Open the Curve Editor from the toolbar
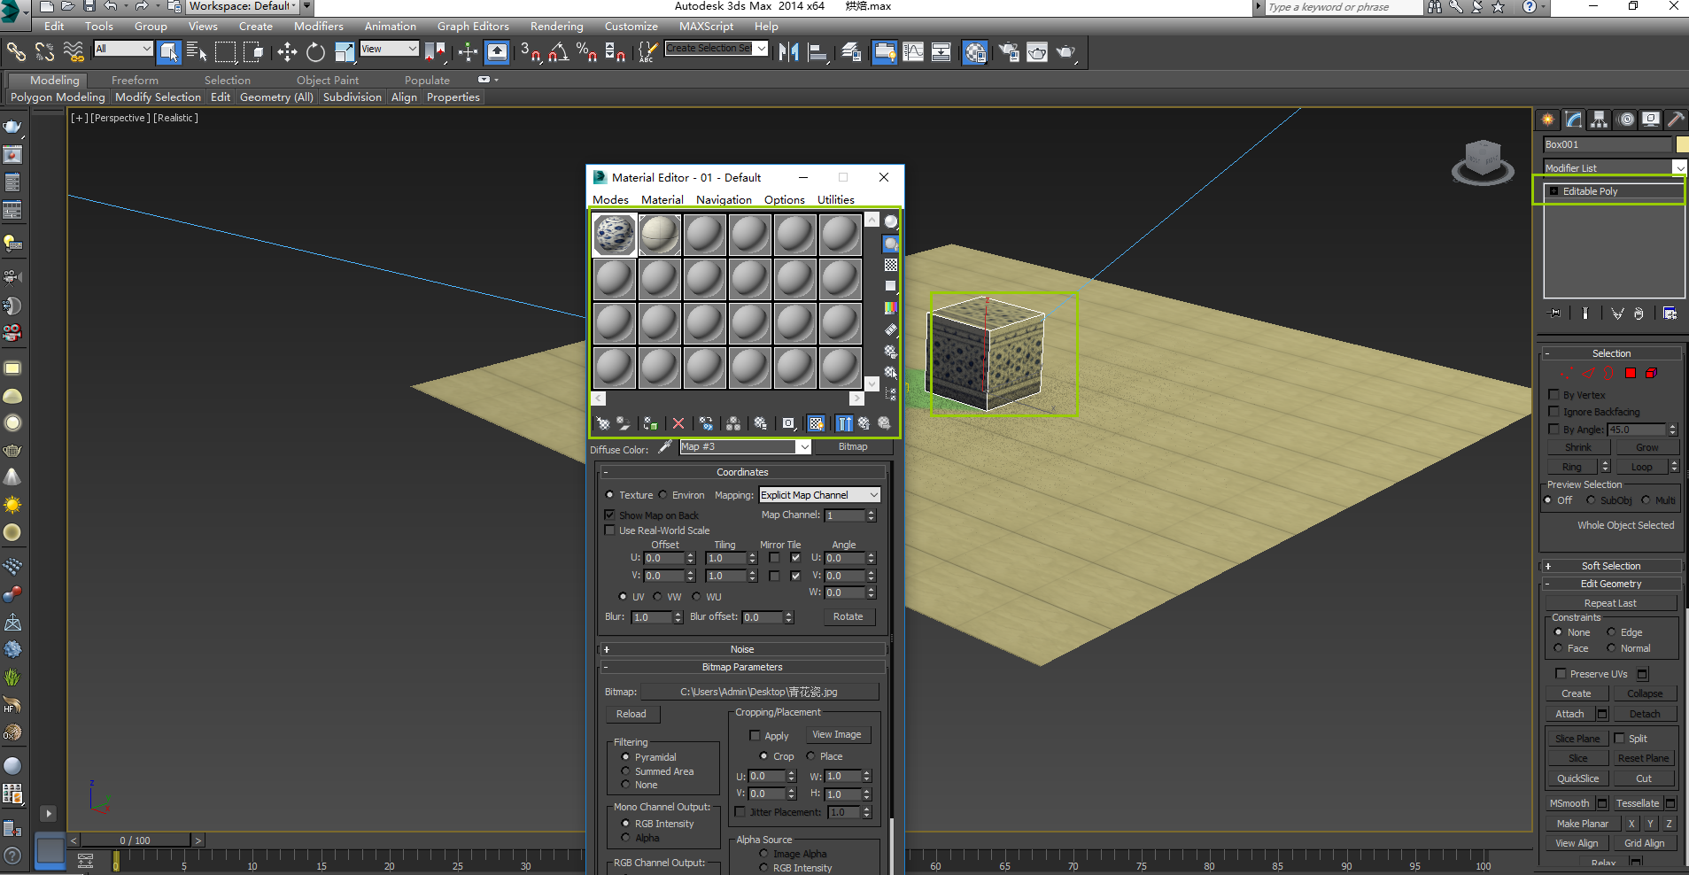This screenshot has width=1689, height=875. tap(912, 51)
